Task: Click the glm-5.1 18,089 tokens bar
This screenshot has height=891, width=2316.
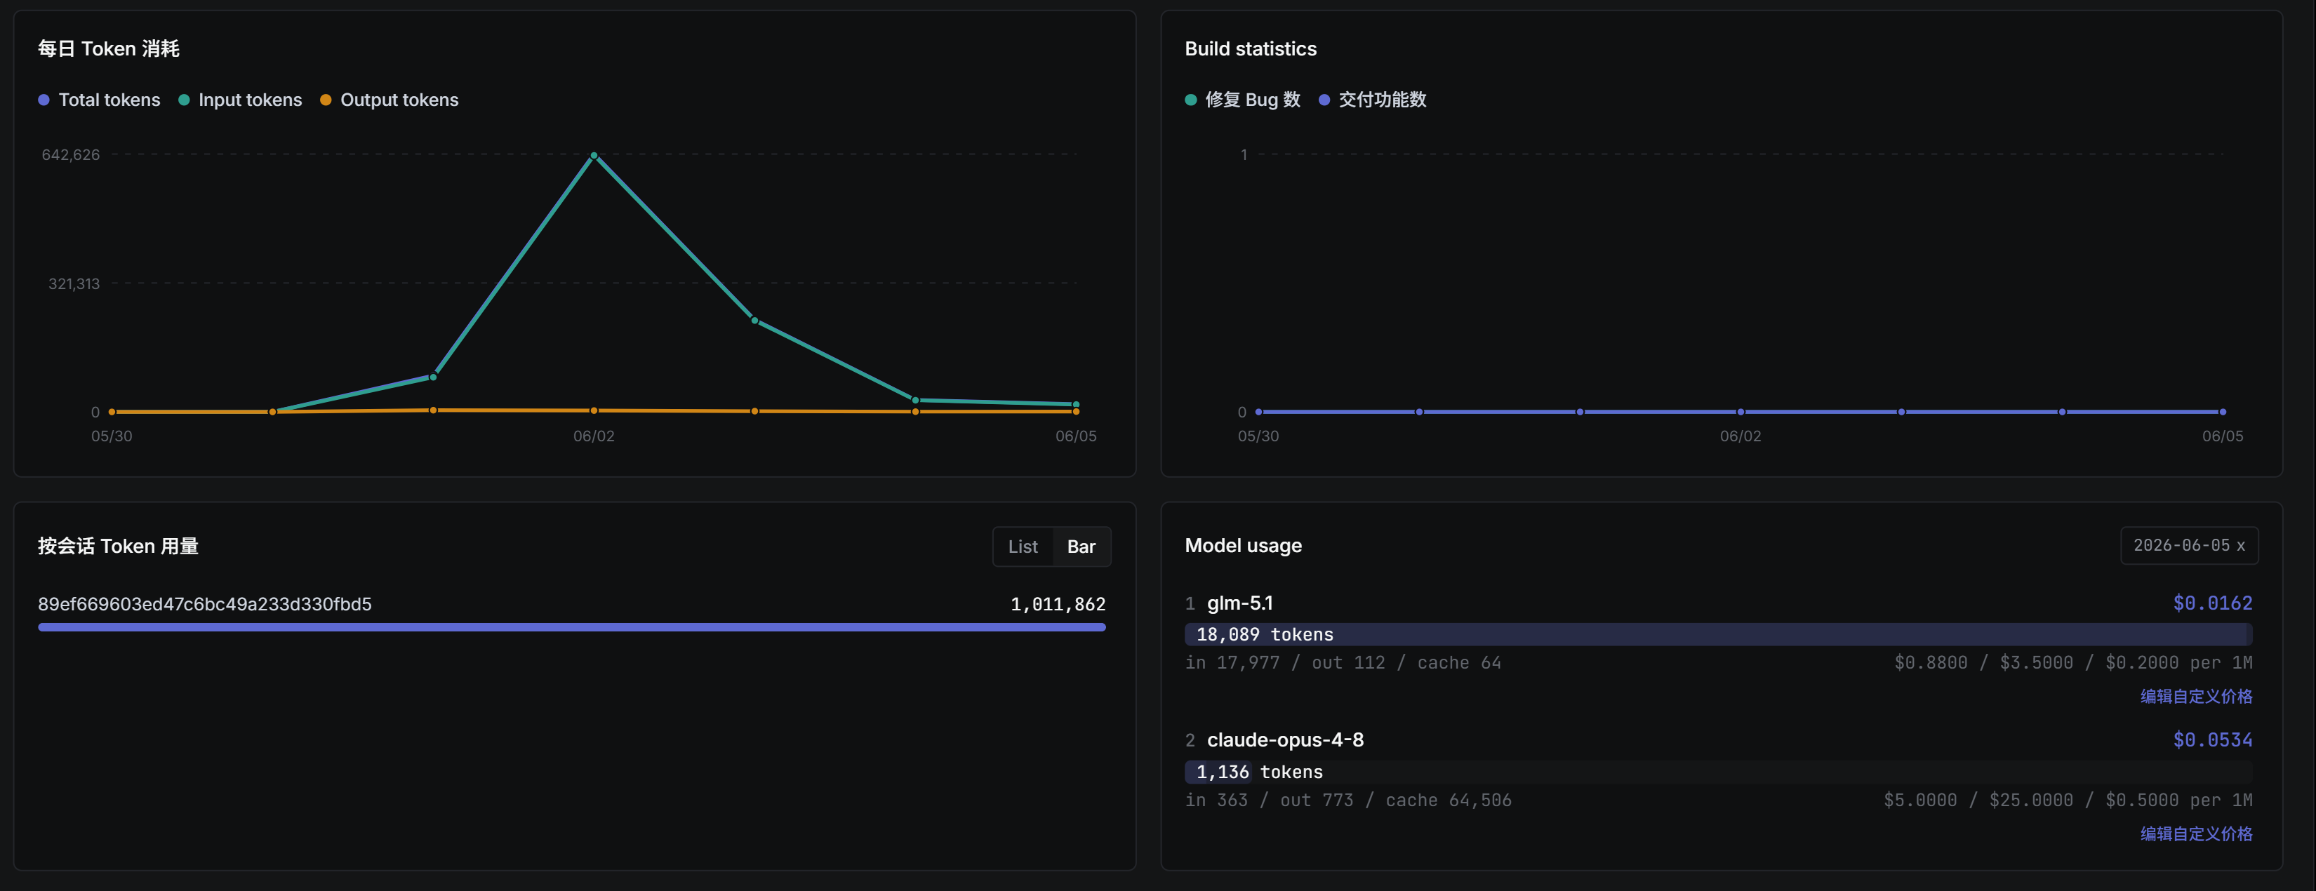Action: pos(1718,635)
